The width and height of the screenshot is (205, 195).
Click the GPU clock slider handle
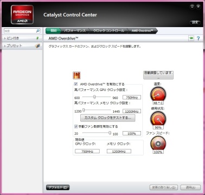94,97
